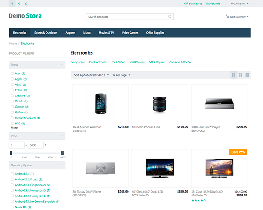Click the search magnifier icon

pos(170,17)
